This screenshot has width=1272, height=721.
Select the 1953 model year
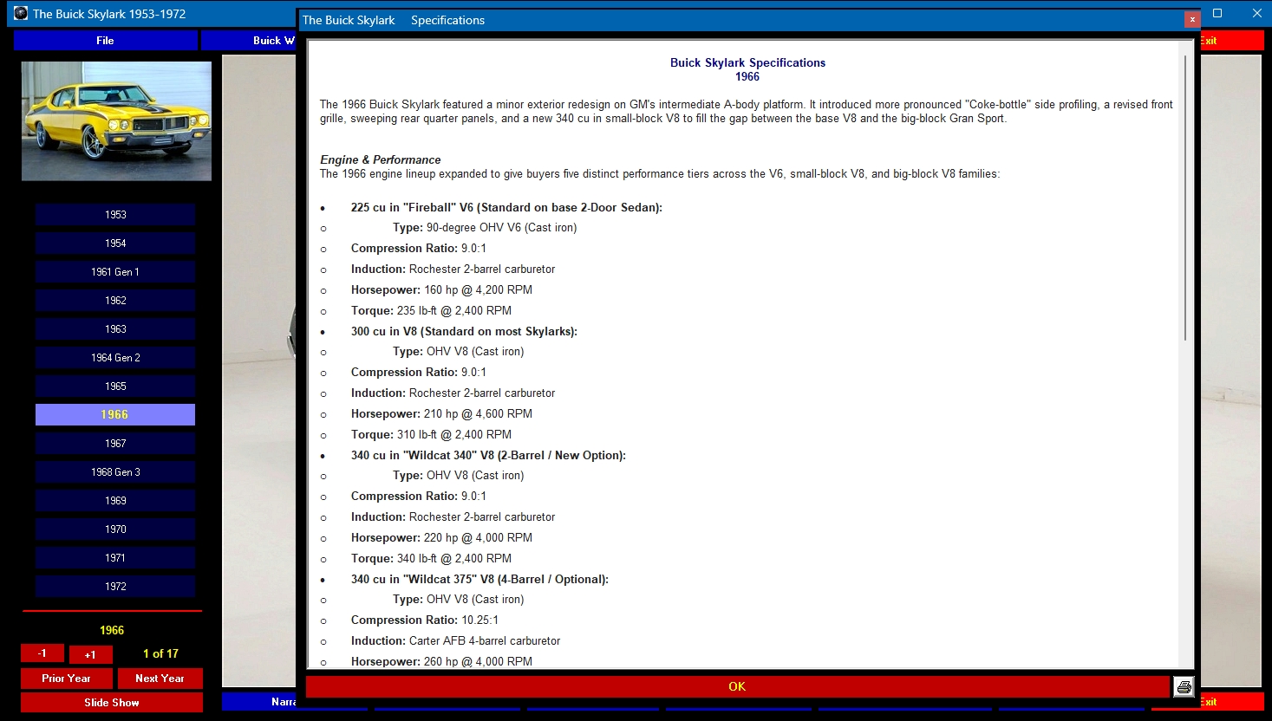coord(115,215)
